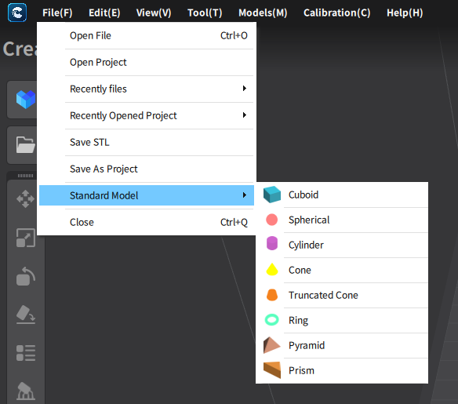458x404 pixels.
Task: Click the open folder sidebar icon
Action: [x=26, y=144]
